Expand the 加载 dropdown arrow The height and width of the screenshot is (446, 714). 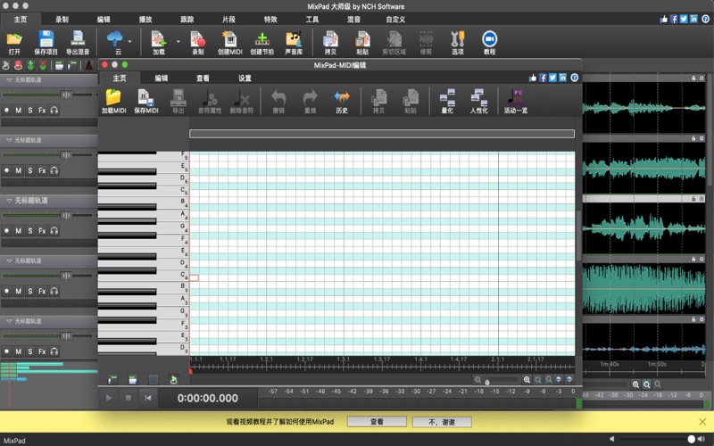pos(178,41)
